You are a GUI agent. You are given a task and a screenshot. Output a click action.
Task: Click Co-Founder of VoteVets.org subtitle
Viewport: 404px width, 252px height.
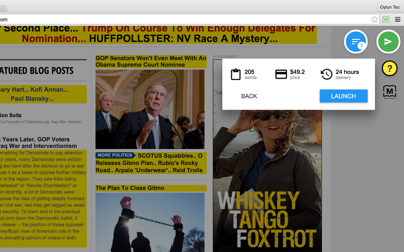tap(41, 122)
